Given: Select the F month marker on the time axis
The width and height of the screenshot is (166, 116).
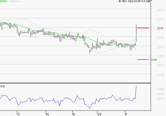Looking at the screenshot, I should 126,114.
